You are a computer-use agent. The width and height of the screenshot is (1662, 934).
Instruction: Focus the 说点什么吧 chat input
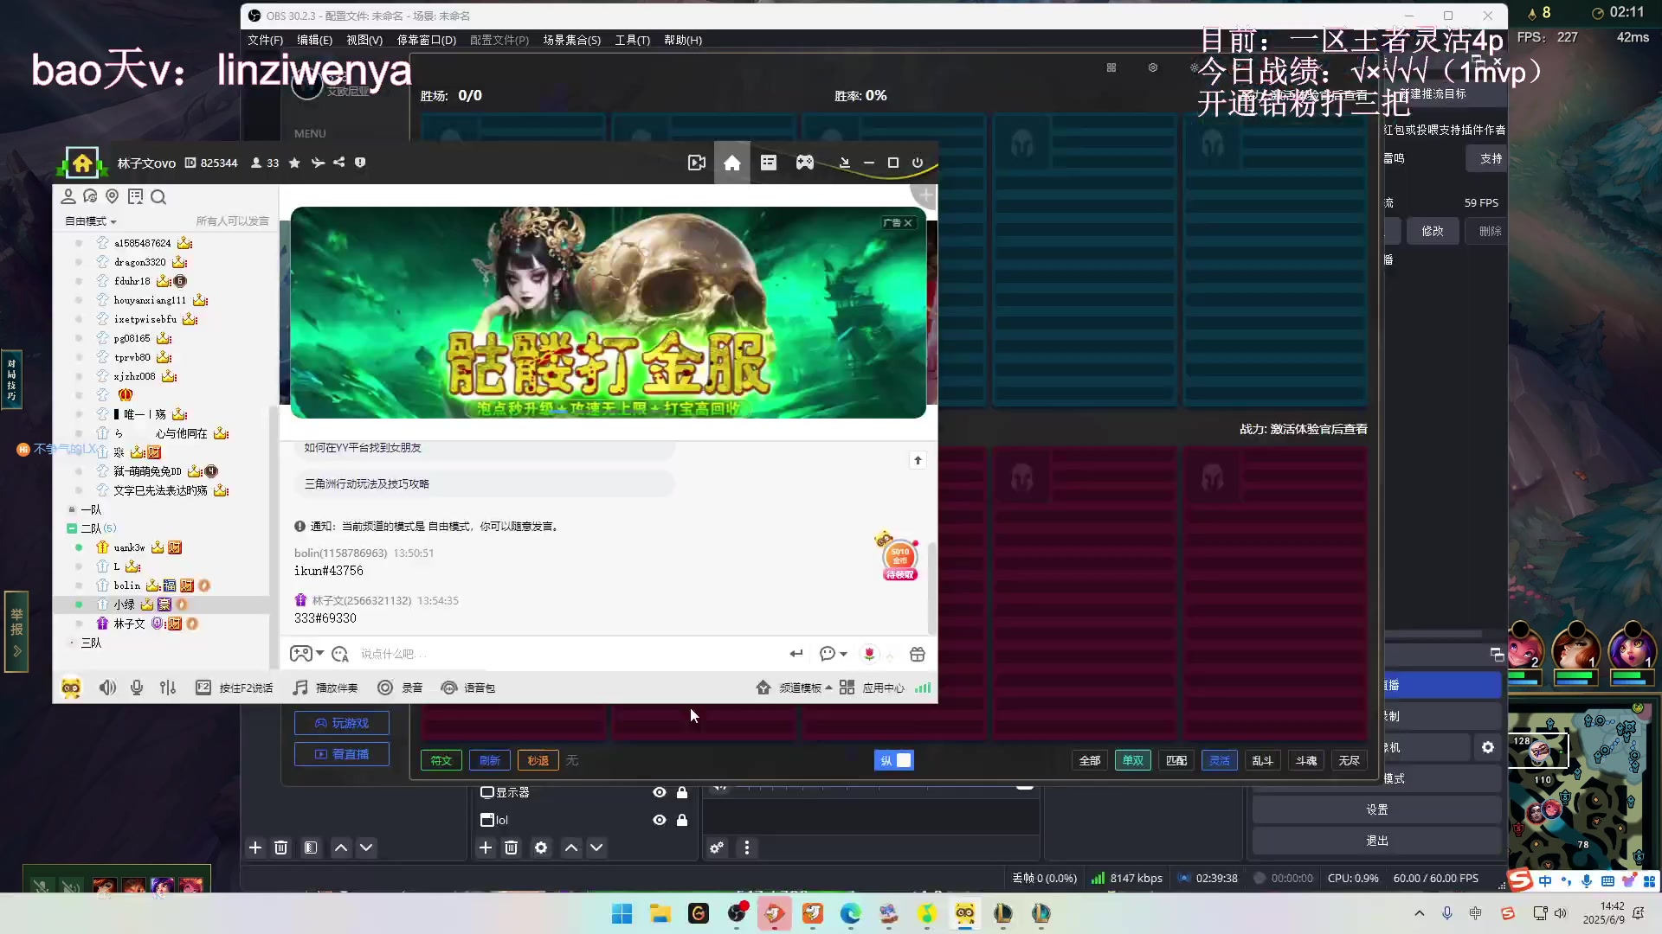[x=567, y=654]
